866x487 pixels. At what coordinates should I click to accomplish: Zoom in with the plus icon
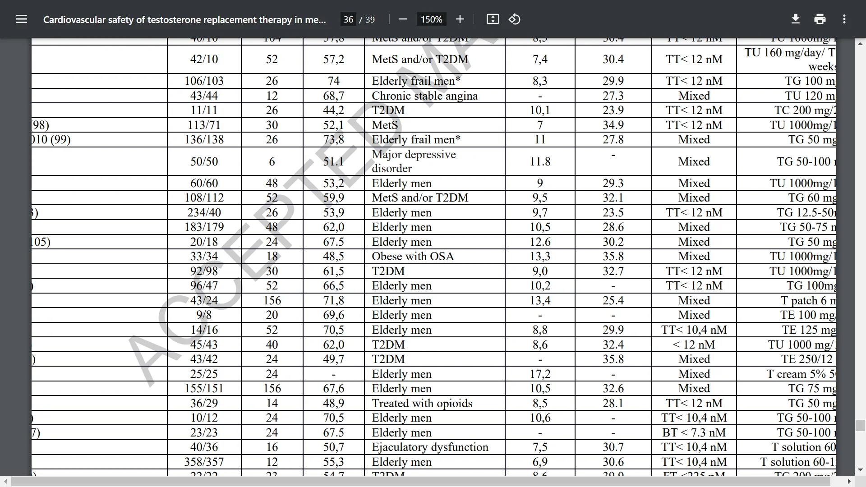pos(460,19)
